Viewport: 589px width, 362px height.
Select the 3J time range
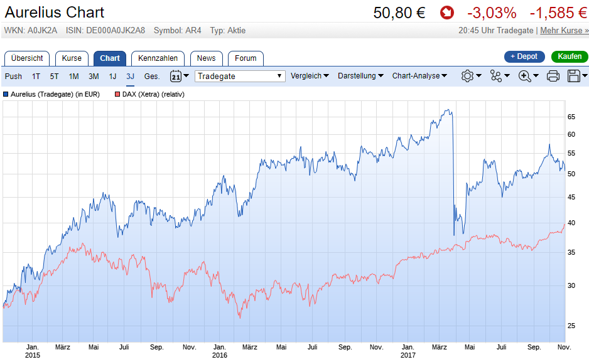(130, 77)
